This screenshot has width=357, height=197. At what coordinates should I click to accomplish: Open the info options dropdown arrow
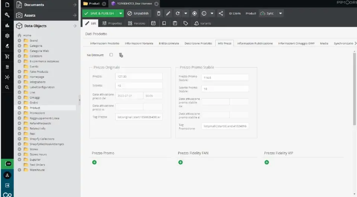click(x=212, y=13)
